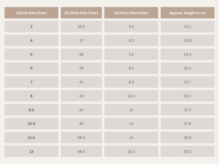Click SA/UK size 6 cell
Screen dimensions: 219x164
[x=31, y=68]
